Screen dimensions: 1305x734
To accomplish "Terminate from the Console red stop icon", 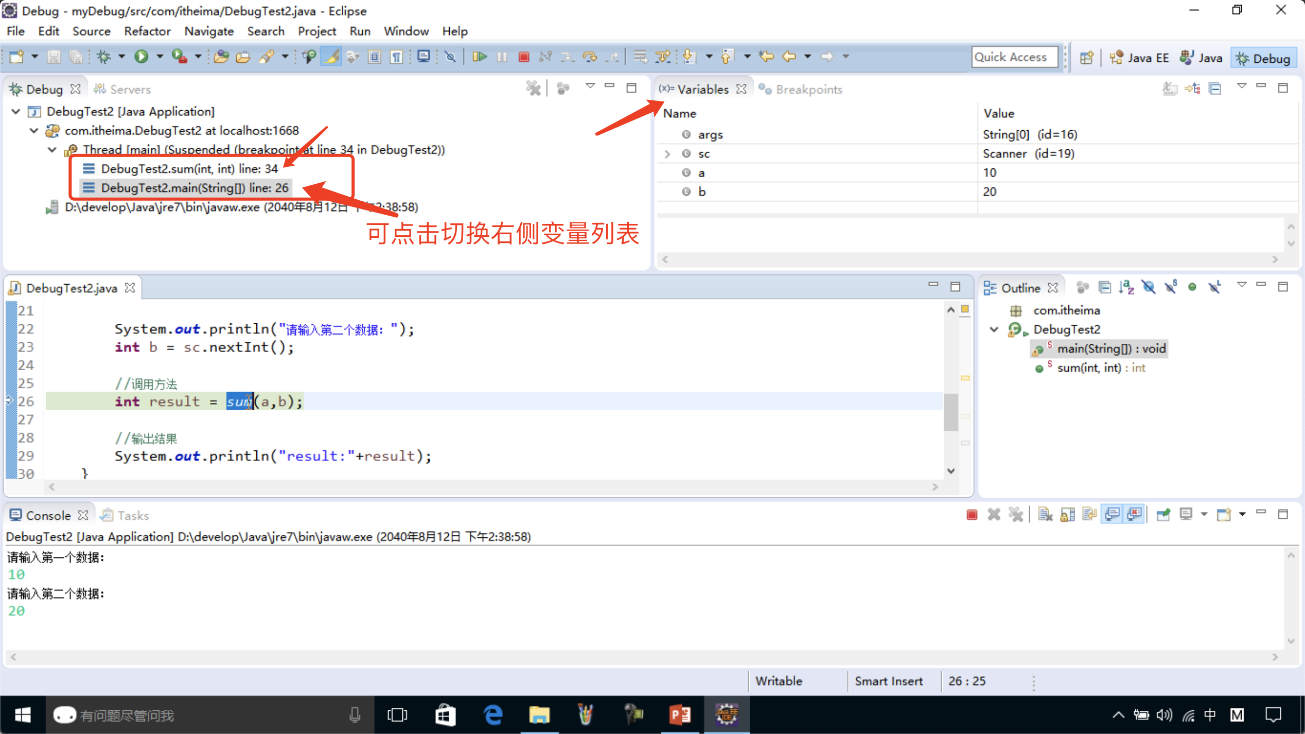I will (x=972, y=514).
